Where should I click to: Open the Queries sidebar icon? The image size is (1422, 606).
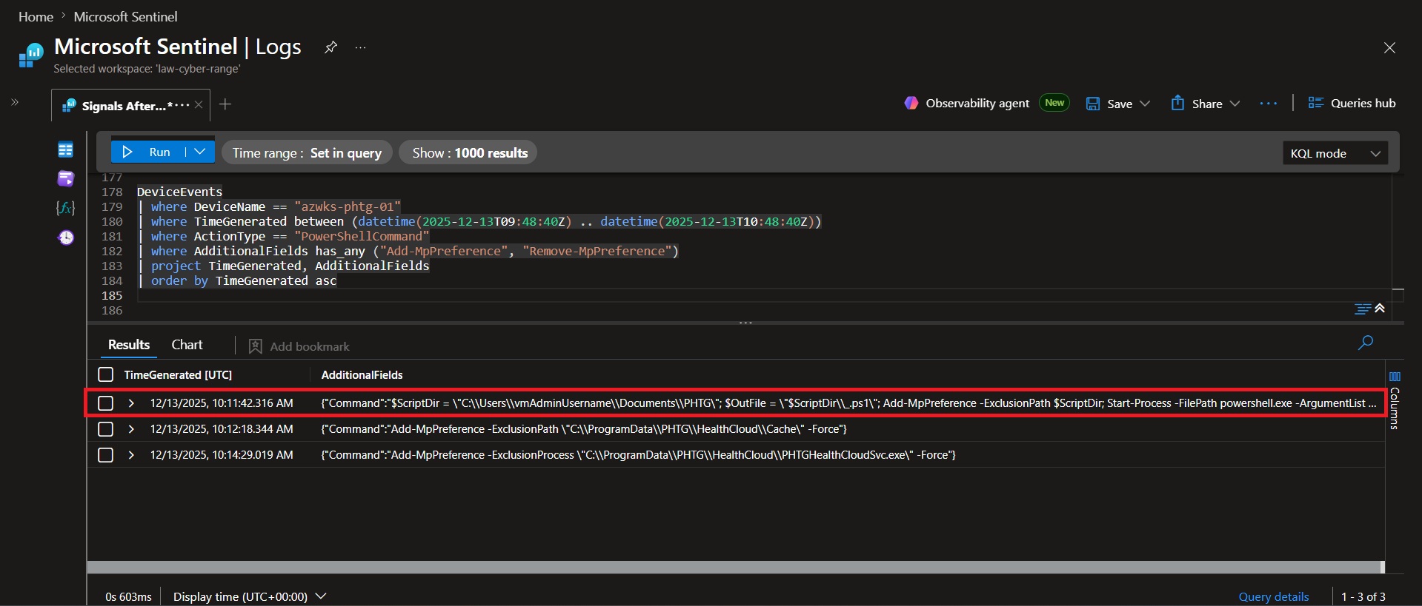coord(66,178)
